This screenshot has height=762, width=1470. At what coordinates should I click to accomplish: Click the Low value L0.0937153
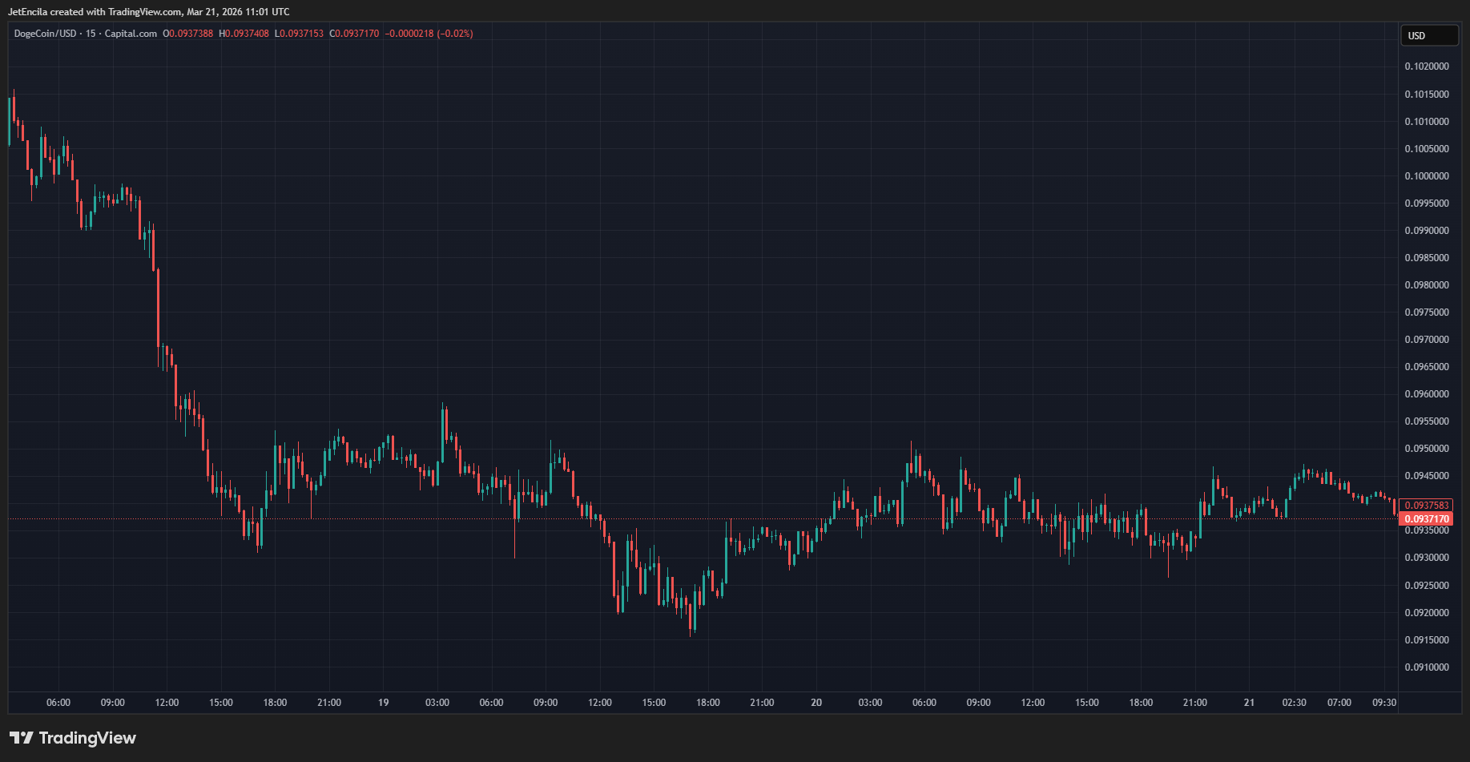[299, 34]
